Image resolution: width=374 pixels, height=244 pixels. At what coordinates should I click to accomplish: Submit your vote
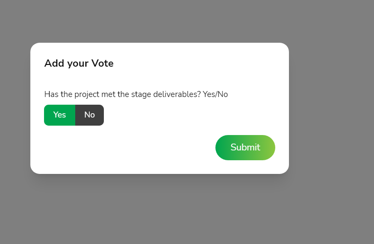point(245,147)
